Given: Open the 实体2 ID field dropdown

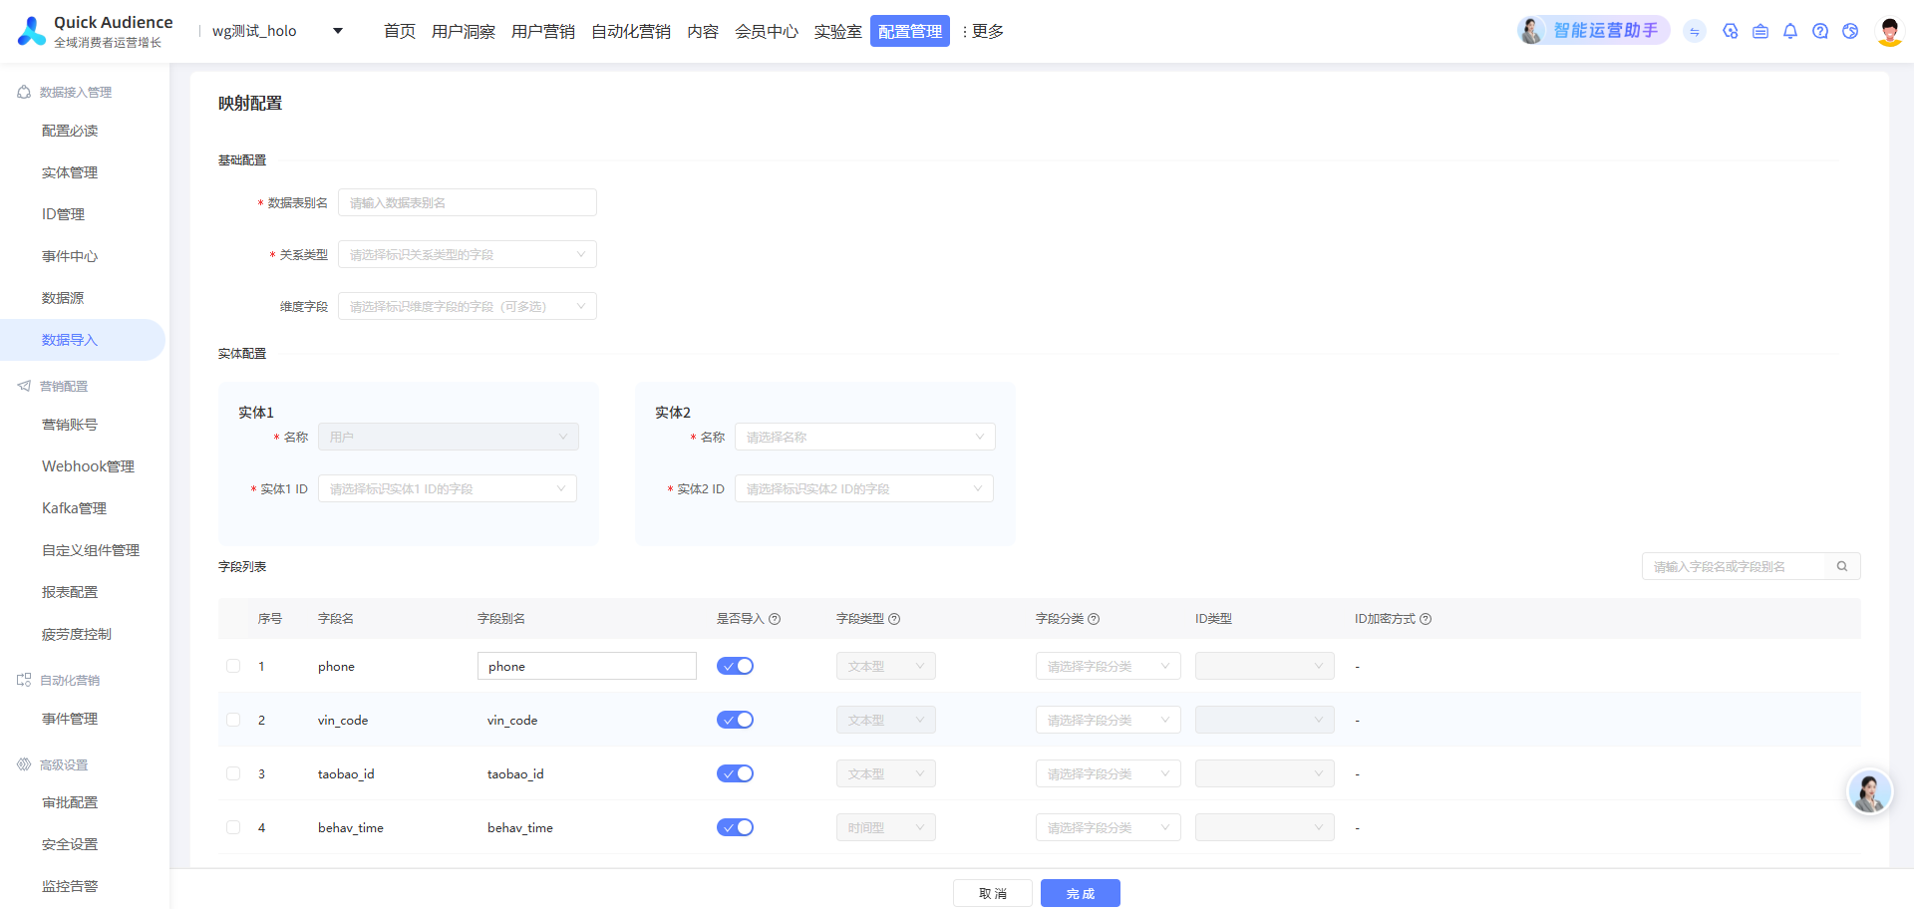Looking at the screenshot, I should [864, 488].
